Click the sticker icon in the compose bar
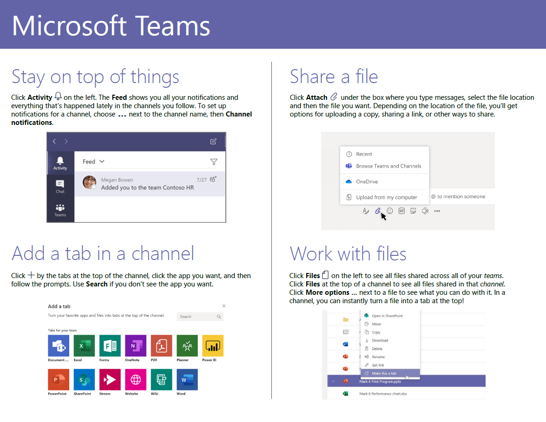 click(x=413, y=211)
